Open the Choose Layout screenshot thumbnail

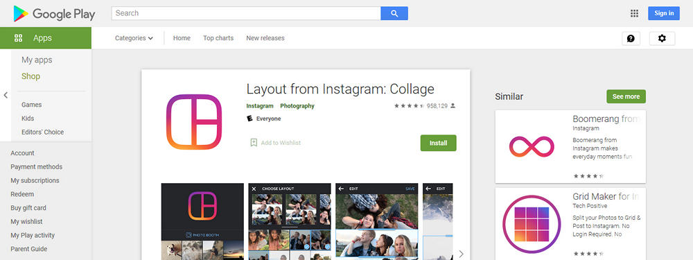click(x=290, y=222)
